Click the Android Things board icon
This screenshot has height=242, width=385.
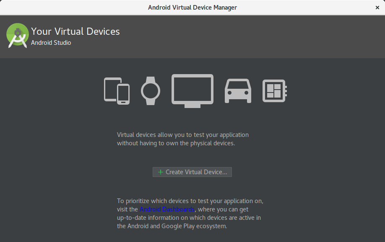[275, 91]
